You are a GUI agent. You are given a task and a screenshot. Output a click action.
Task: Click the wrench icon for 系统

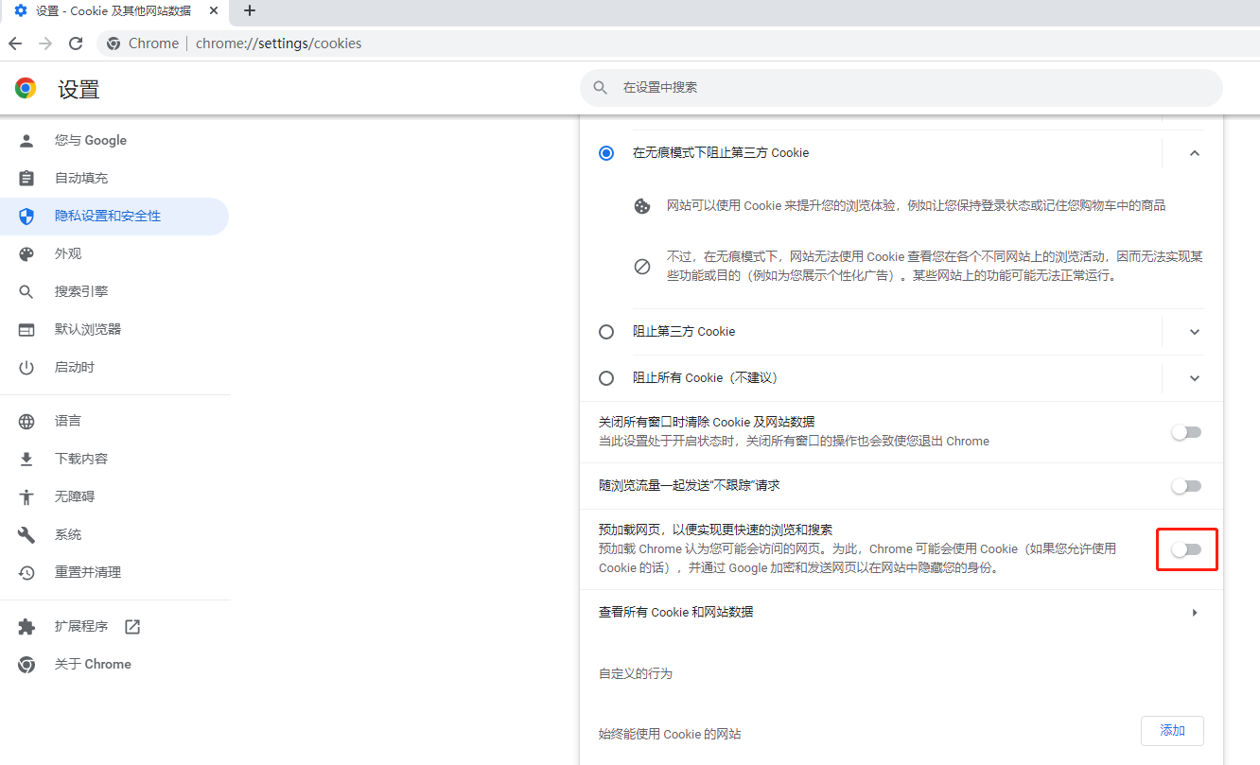26,535
